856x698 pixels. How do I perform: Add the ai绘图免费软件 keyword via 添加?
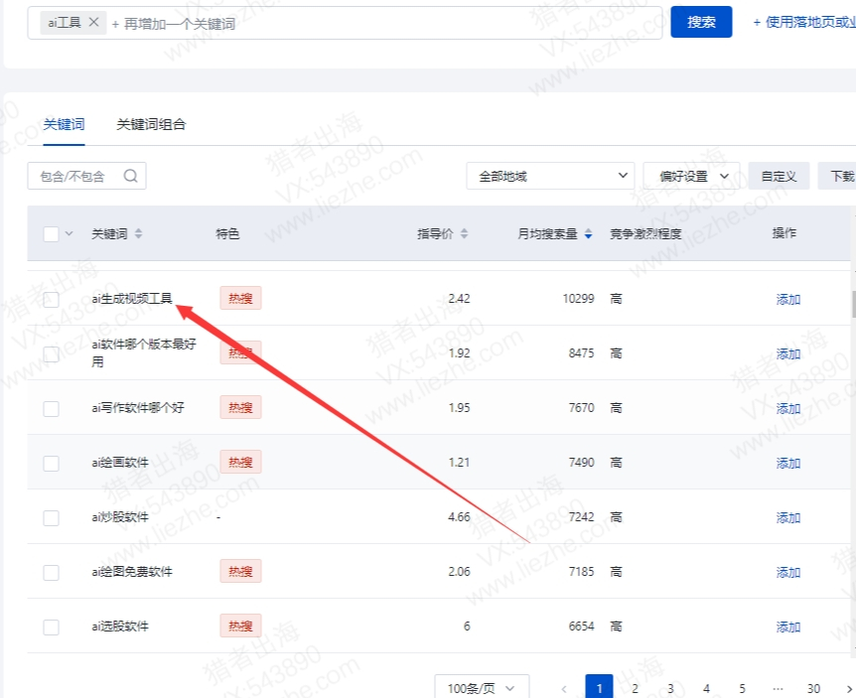click(x=788, y=572)
